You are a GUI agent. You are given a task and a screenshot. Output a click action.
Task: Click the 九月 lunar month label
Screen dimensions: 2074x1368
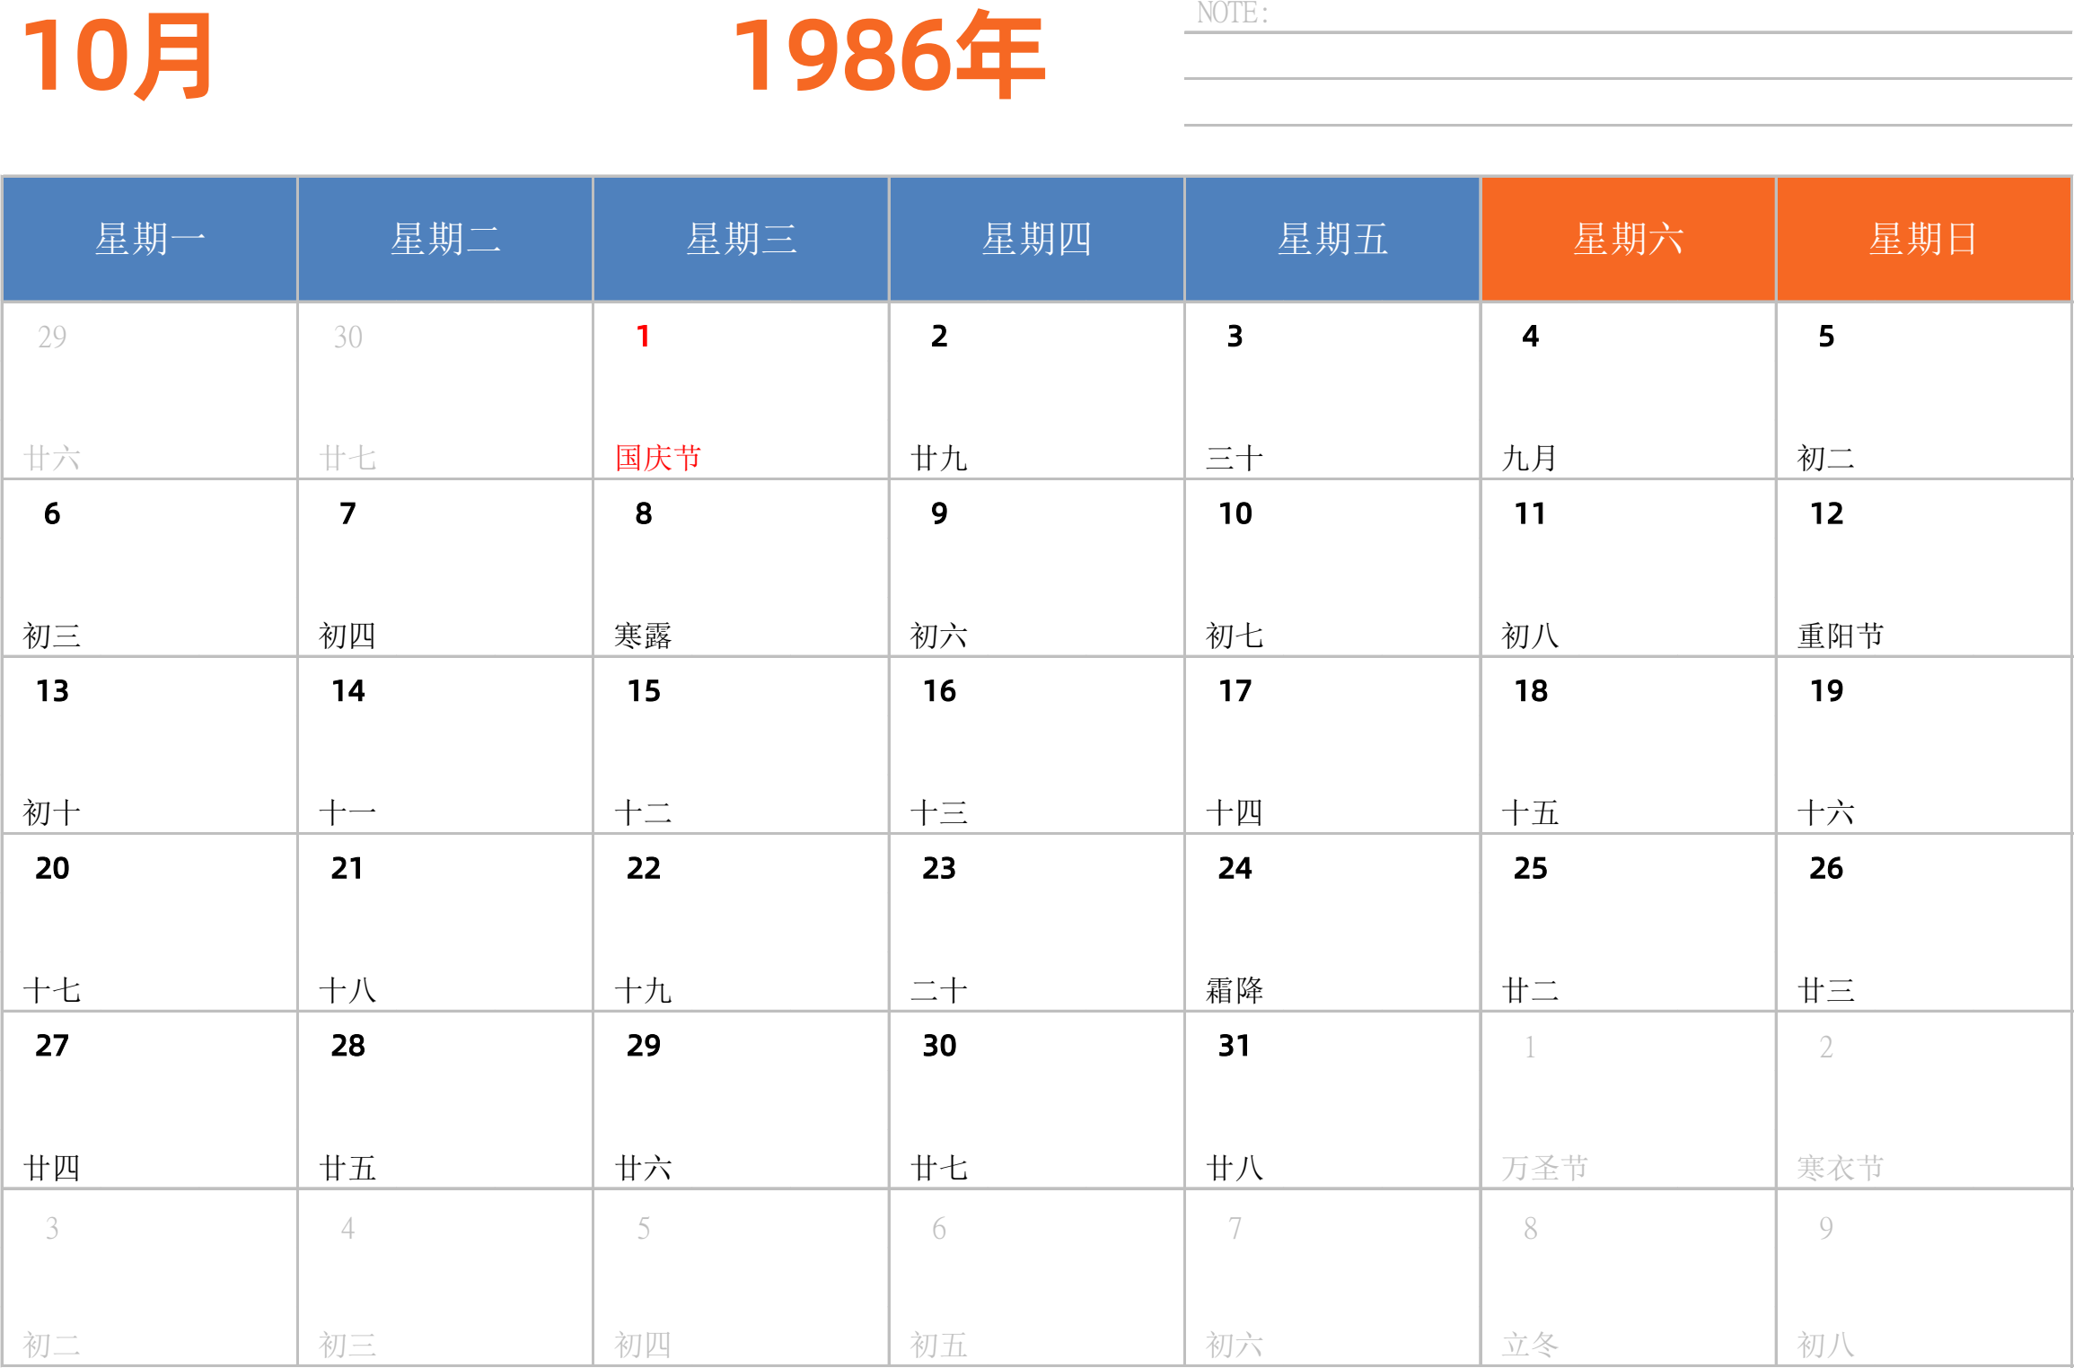point(1530,458)
